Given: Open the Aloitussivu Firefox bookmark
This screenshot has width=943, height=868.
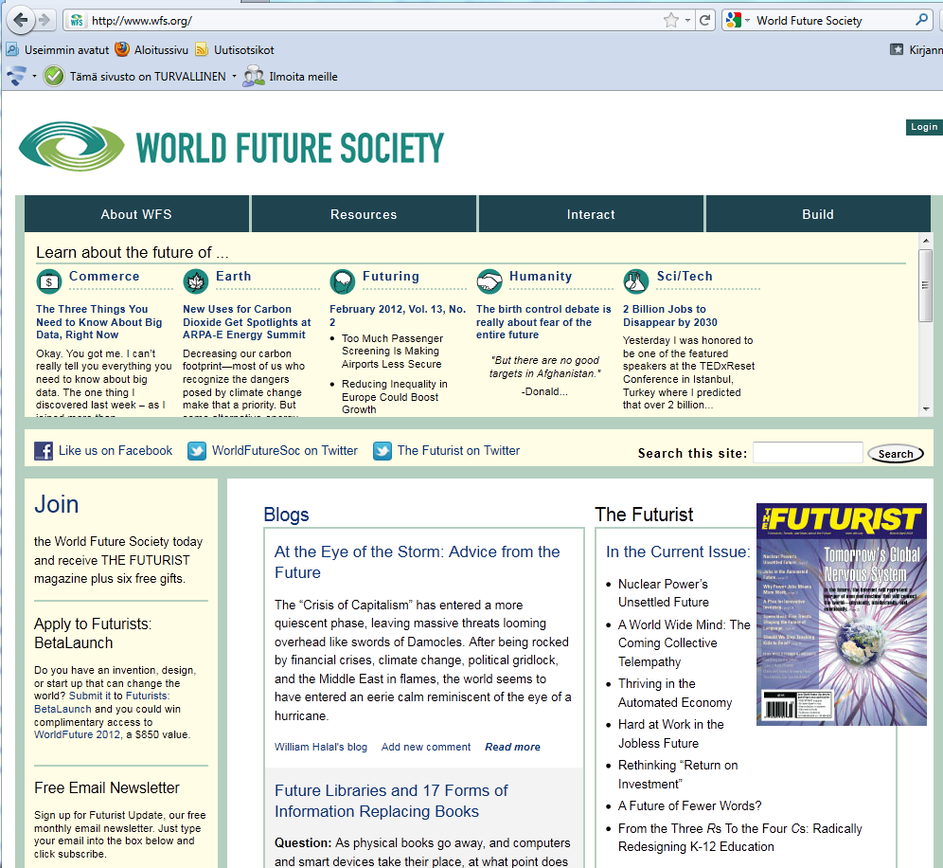Looking at the screenshot, I should click(x=151, y=50).
